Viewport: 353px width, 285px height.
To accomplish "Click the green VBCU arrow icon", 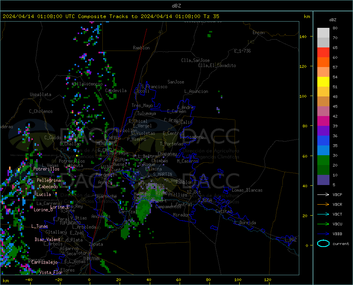I will (323, 224).
